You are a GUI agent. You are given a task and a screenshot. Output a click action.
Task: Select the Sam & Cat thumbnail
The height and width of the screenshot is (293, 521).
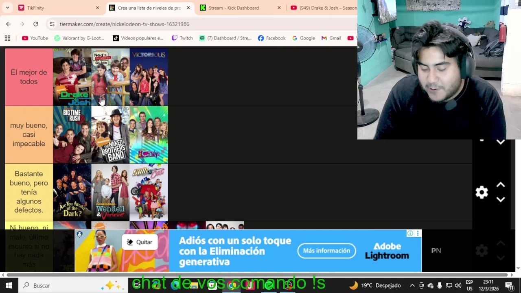[x=149, y=192]
